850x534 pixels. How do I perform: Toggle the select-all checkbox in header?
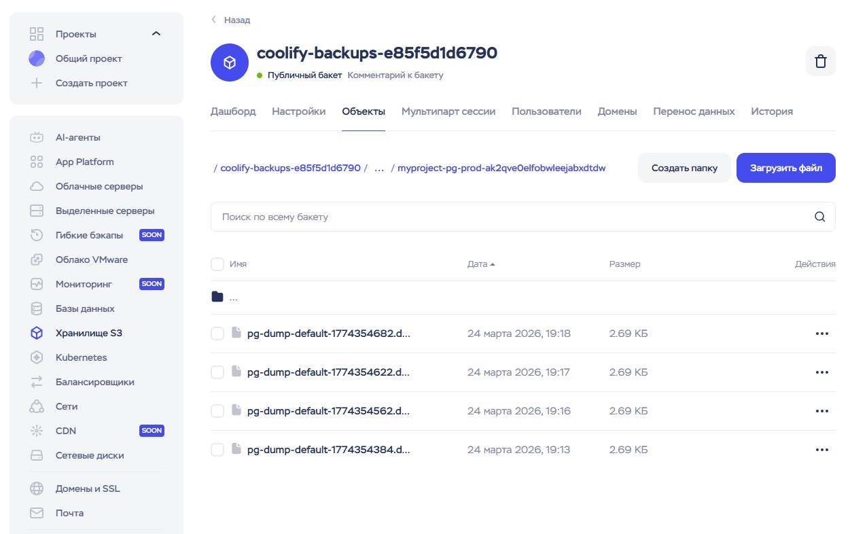click(x=217, y=264)
